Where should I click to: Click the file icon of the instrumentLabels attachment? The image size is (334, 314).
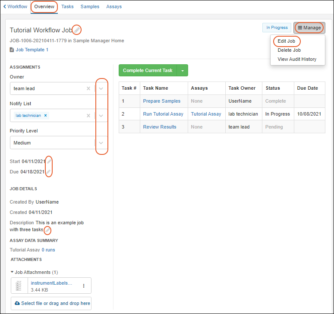coord(19,286)
